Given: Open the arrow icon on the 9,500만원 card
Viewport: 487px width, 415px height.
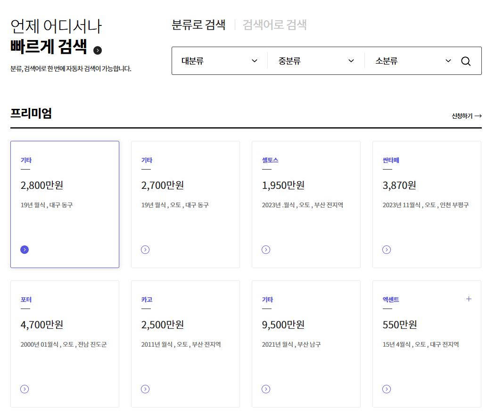Looking at the screenshot, I should pos(266,389).
